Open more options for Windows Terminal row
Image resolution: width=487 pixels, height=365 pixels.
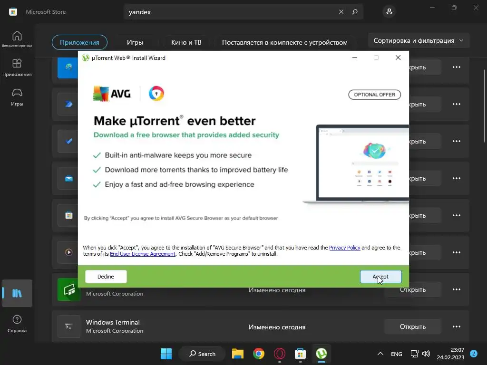(456, 327)
